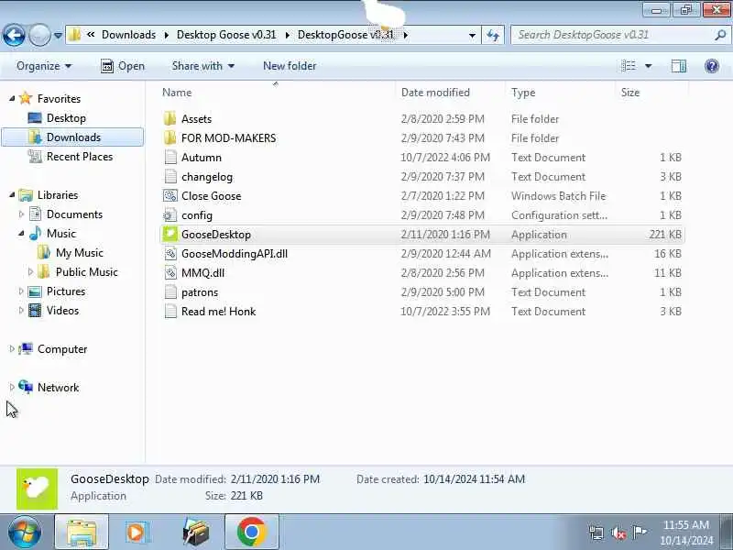Select the Autumn text document icon
Image resolution: width=733 pixels, height=550 pixels.
point(170,157)
